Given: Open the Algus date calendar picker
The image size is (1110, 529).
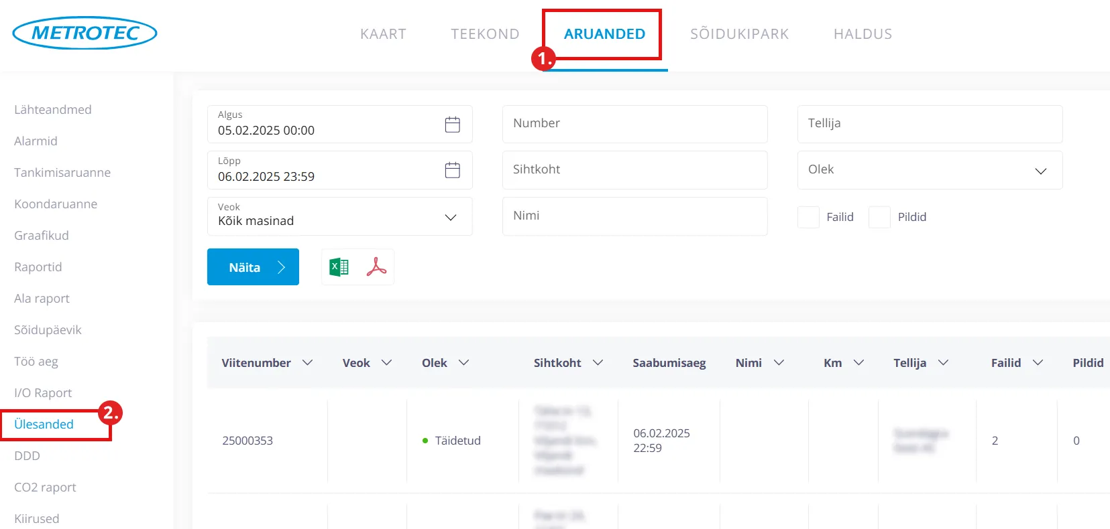Looking at the screenshot, I should 452,125.
